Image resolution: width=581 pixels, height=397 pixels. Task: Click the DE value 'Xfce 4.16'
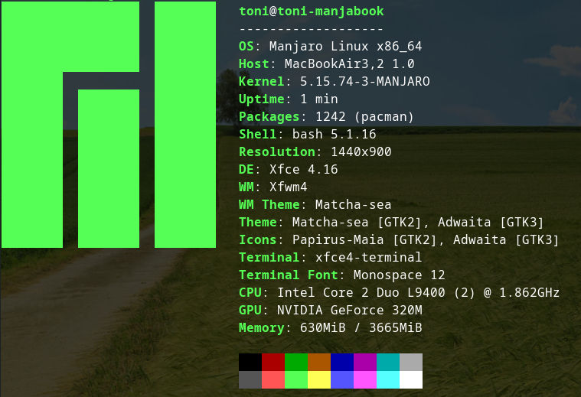click(303, 169)
